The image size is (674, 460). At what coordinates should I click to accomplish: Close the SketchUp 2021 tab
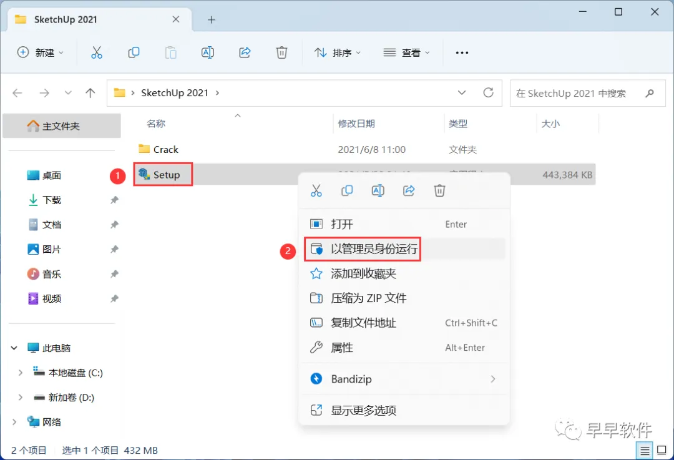176,19
